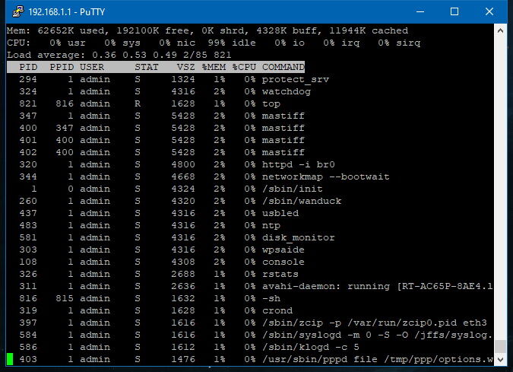Click the PID column header
This screenshot has width=513, height=372.
28,67
